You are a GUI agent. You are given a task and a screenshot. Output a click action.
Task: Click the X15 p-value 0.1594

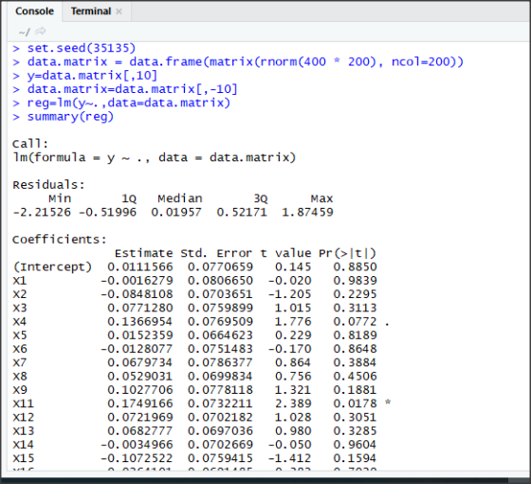click(x=355, y=458)
